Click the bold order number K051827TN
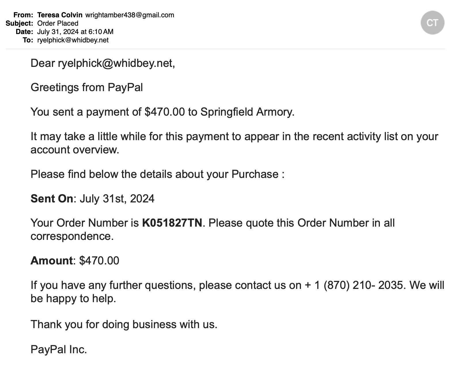The width and height of the screenshot is (459, 376). (x=172, y=223)
